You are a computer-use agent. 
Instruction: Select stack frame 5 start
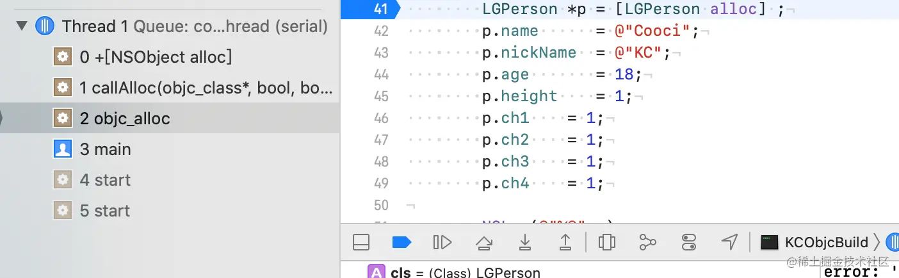[x=170, y=211]
